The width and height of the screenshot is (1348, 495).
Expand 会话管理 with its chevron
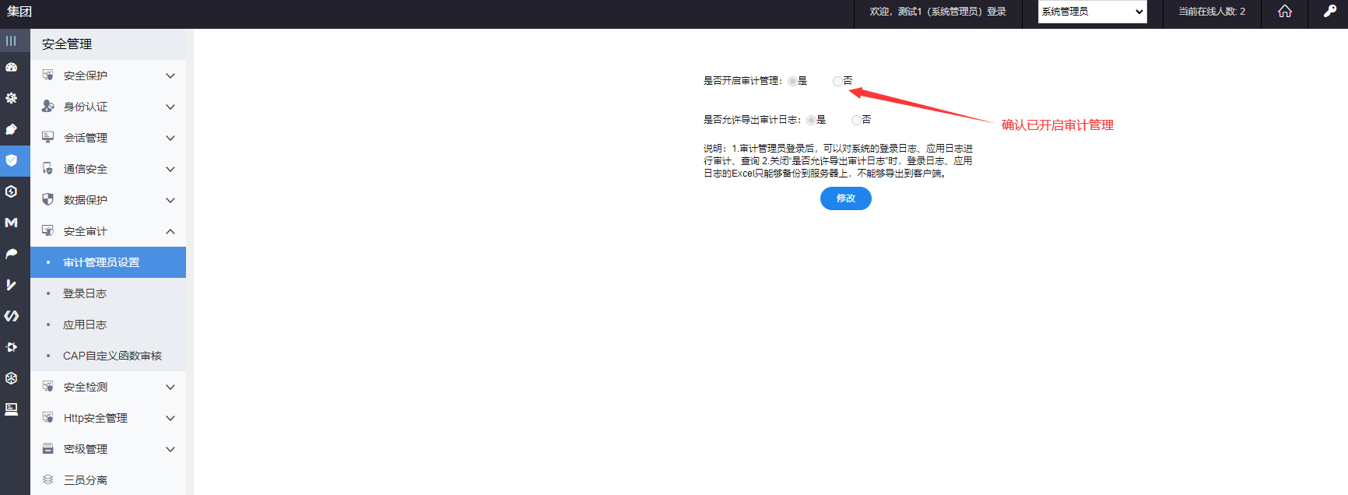(x=170, y=138)
